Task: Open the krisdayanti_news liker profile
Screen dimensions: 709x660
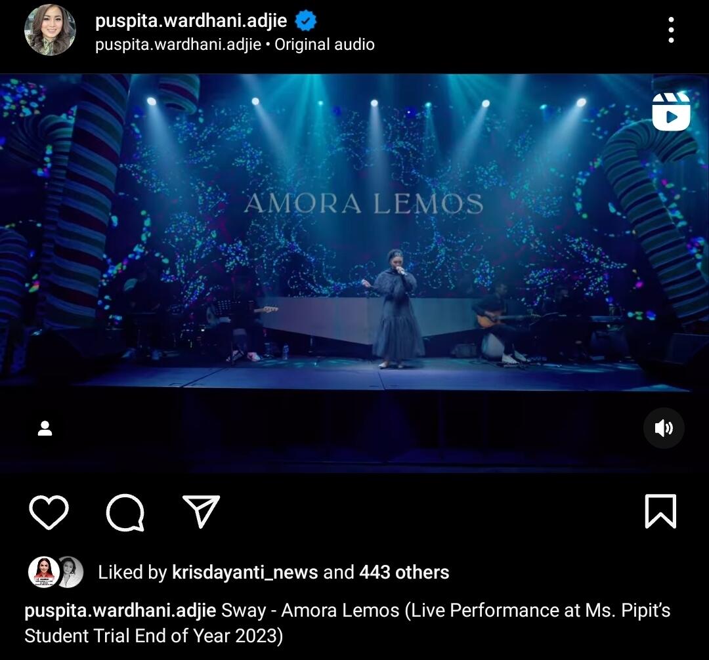Action: [245, 572]
